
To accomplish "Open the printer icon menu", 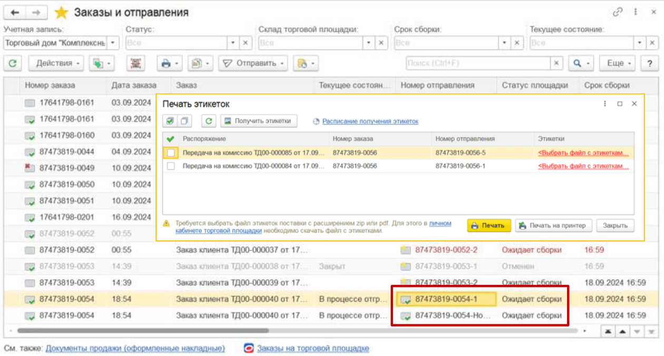I will point(169,63).
